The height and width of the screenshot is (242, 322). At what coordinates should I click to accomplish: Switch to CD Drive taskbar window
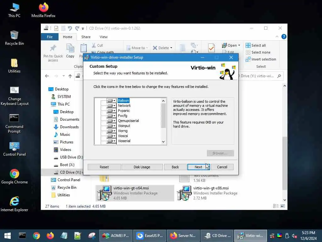click(217, 236)
